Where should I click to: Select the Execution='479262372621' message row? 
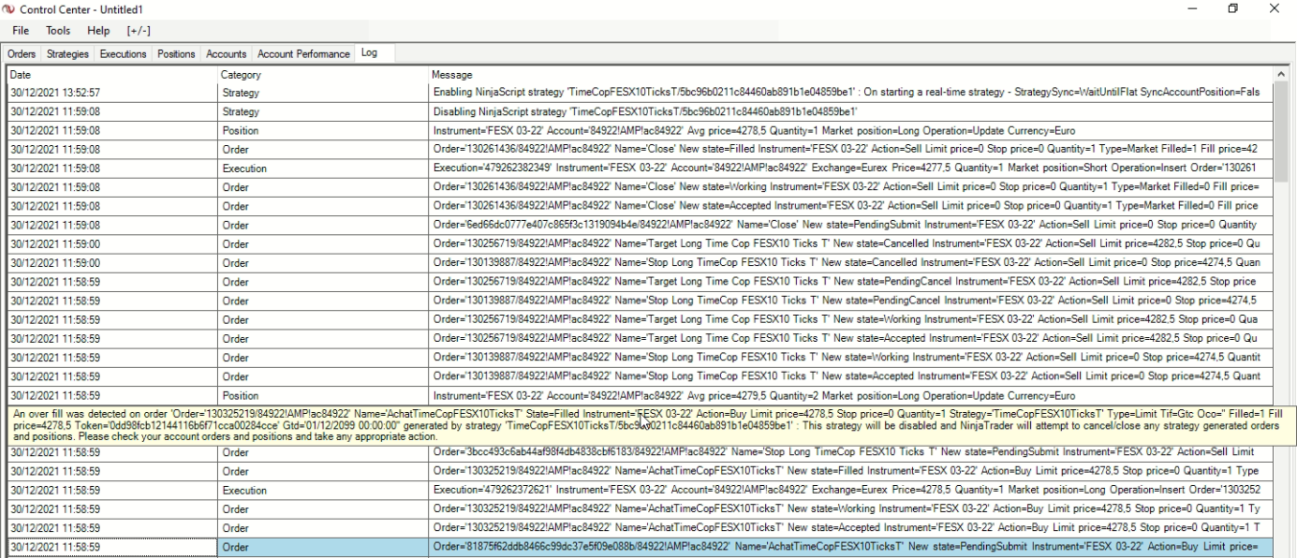click(852, 489)
